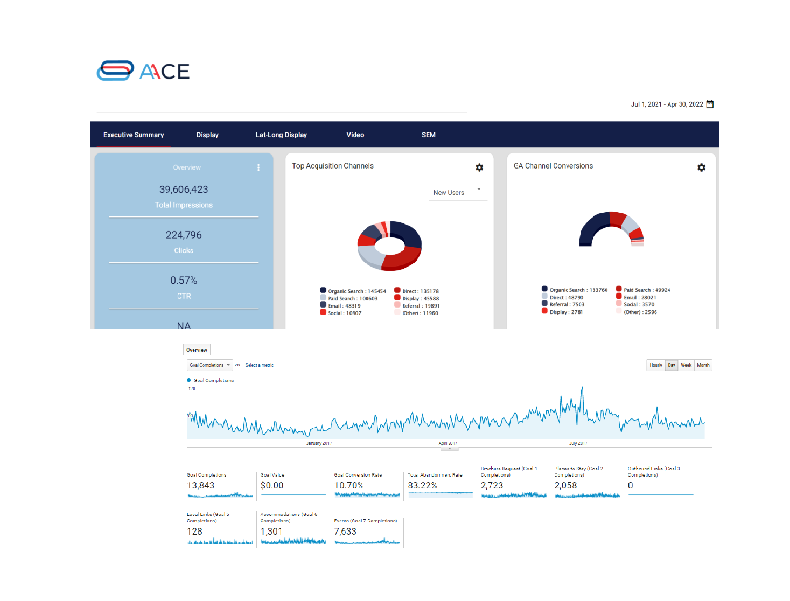Set chart granularity to Day

[672, 365]
